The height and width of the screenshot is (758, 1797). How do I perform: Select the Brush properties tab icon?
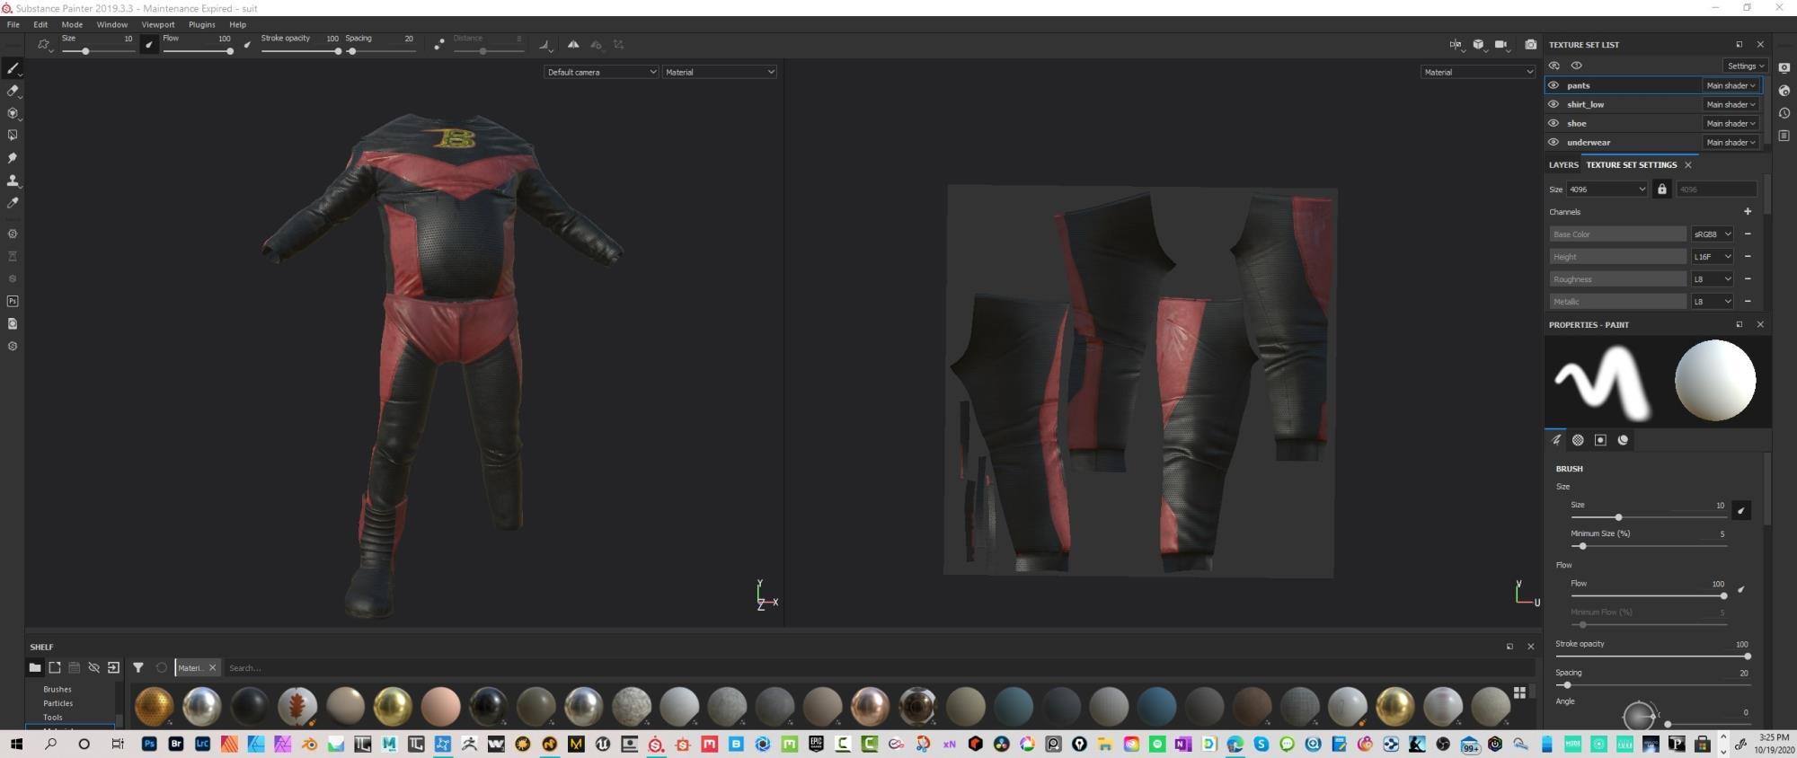pyautogui.click(x=1556, y=440)
